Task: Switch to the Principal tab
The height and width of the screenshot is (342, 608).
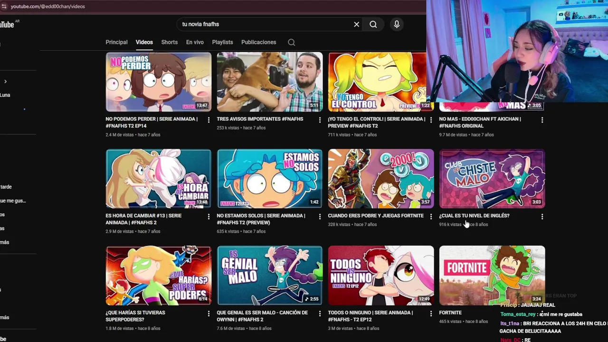Action: tap(116, 42)
